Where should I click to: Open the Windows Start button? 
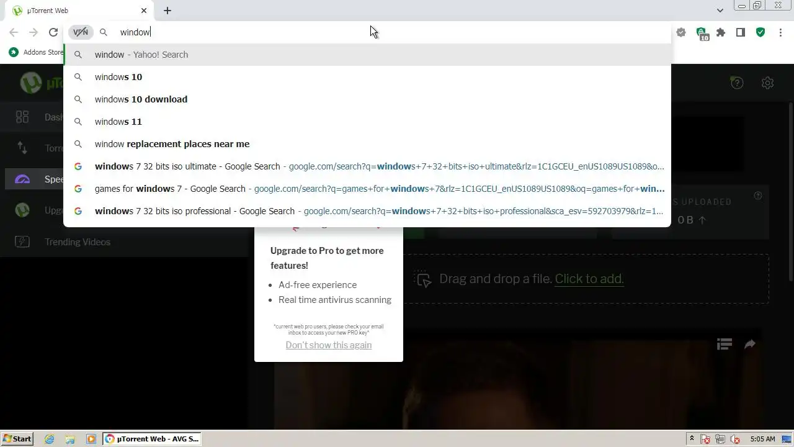click(x=17, y=439)
